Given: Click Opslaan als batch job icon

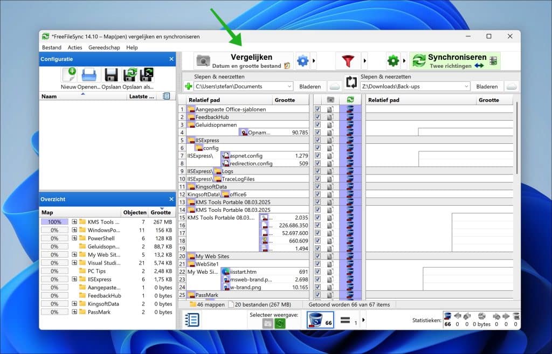Looking at the screenshot, I should (147, 75).
